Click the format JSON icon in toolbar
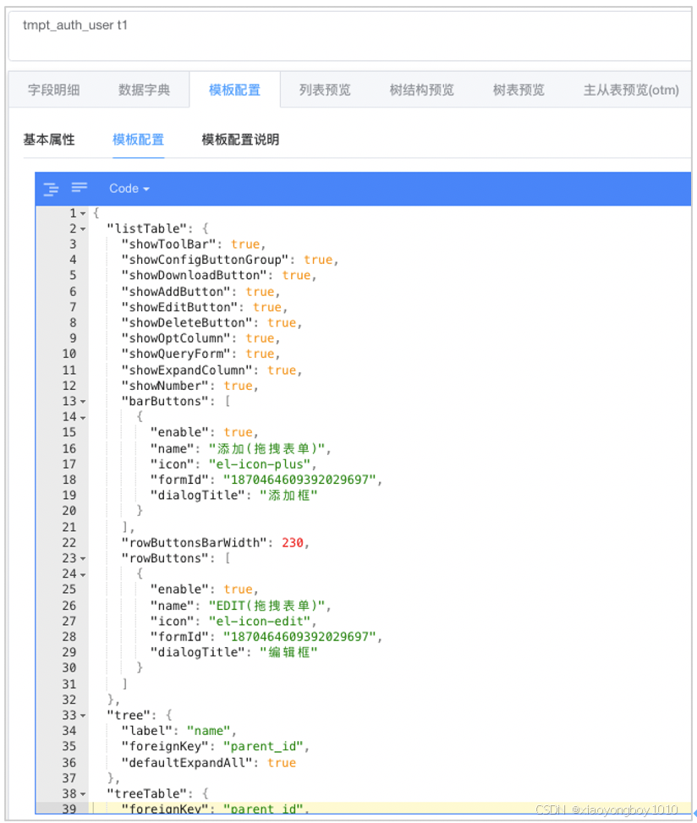 51,189
